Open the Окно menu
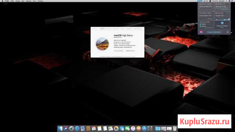 pos(35,1)
